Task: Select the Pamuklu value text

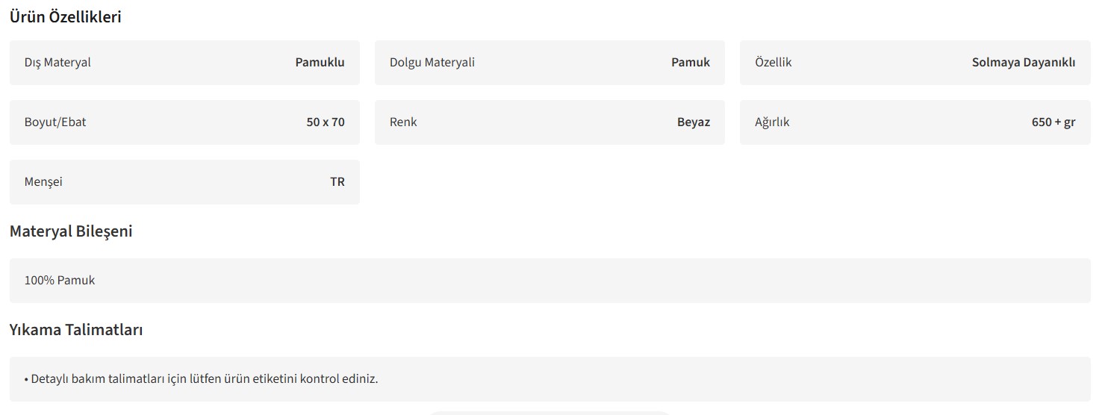Action: click(x=320, y=63)
